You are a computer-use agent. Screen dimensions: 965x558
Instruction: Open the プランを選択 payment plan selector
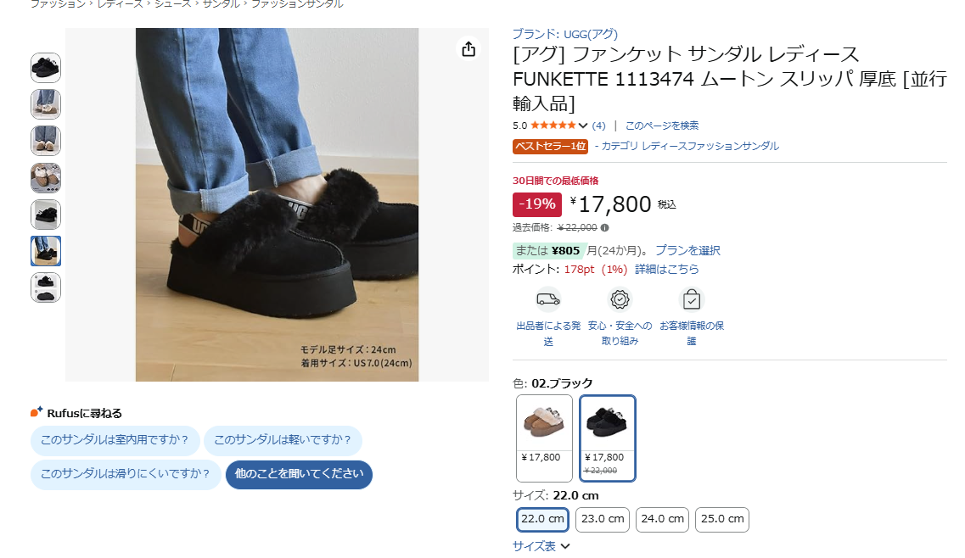(687, 250)
